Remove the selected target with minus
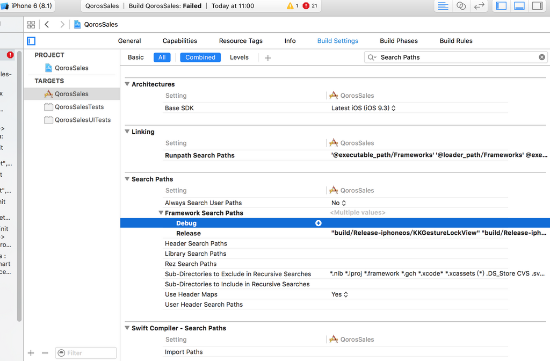 [45, 353]
